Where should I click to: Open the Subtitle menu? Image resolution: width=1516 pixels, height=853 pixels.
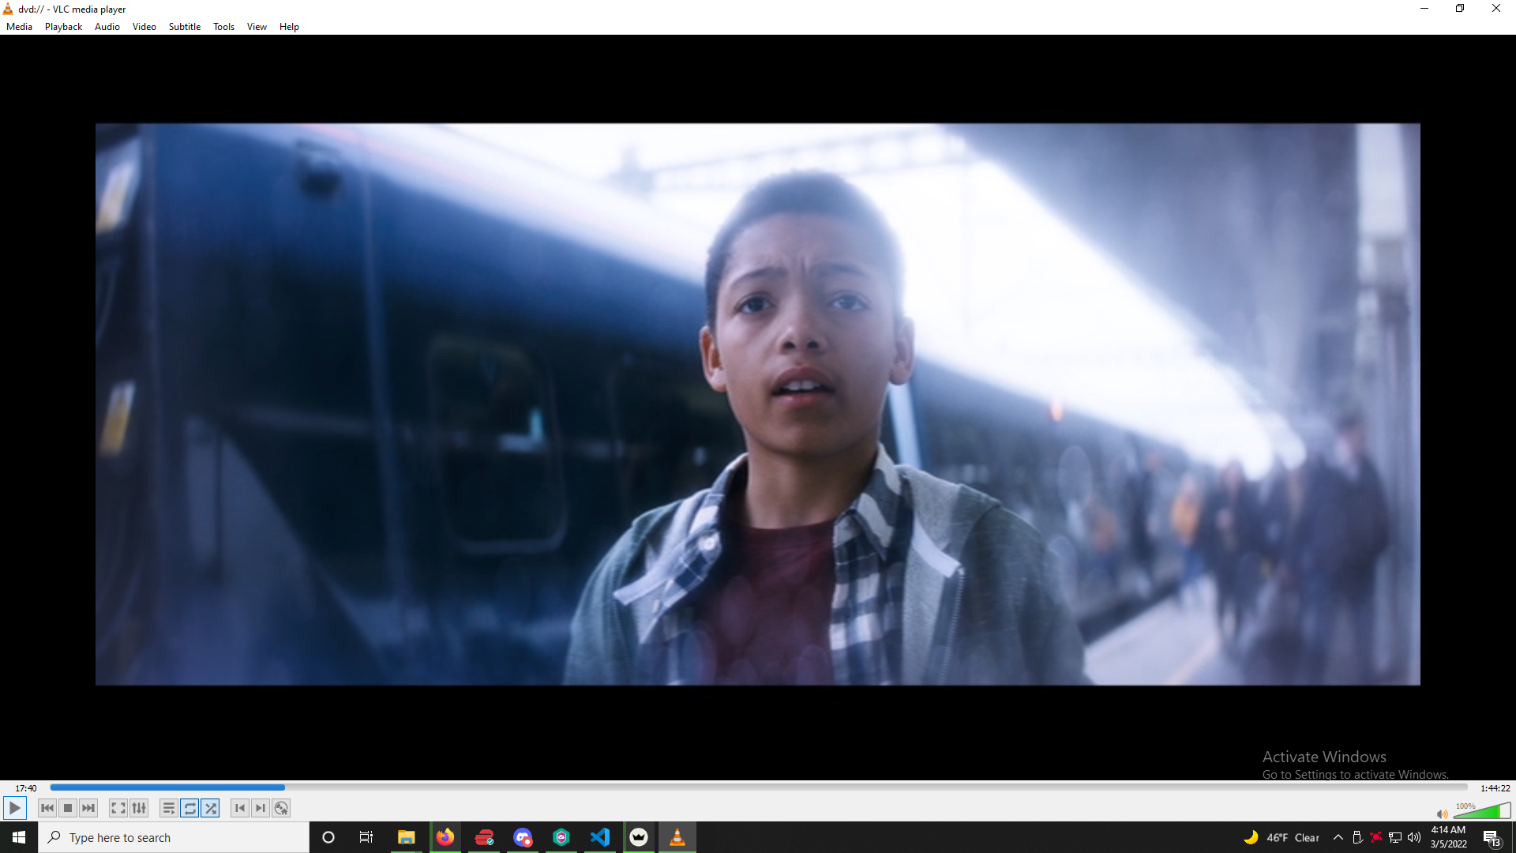(x=185, y=27)
